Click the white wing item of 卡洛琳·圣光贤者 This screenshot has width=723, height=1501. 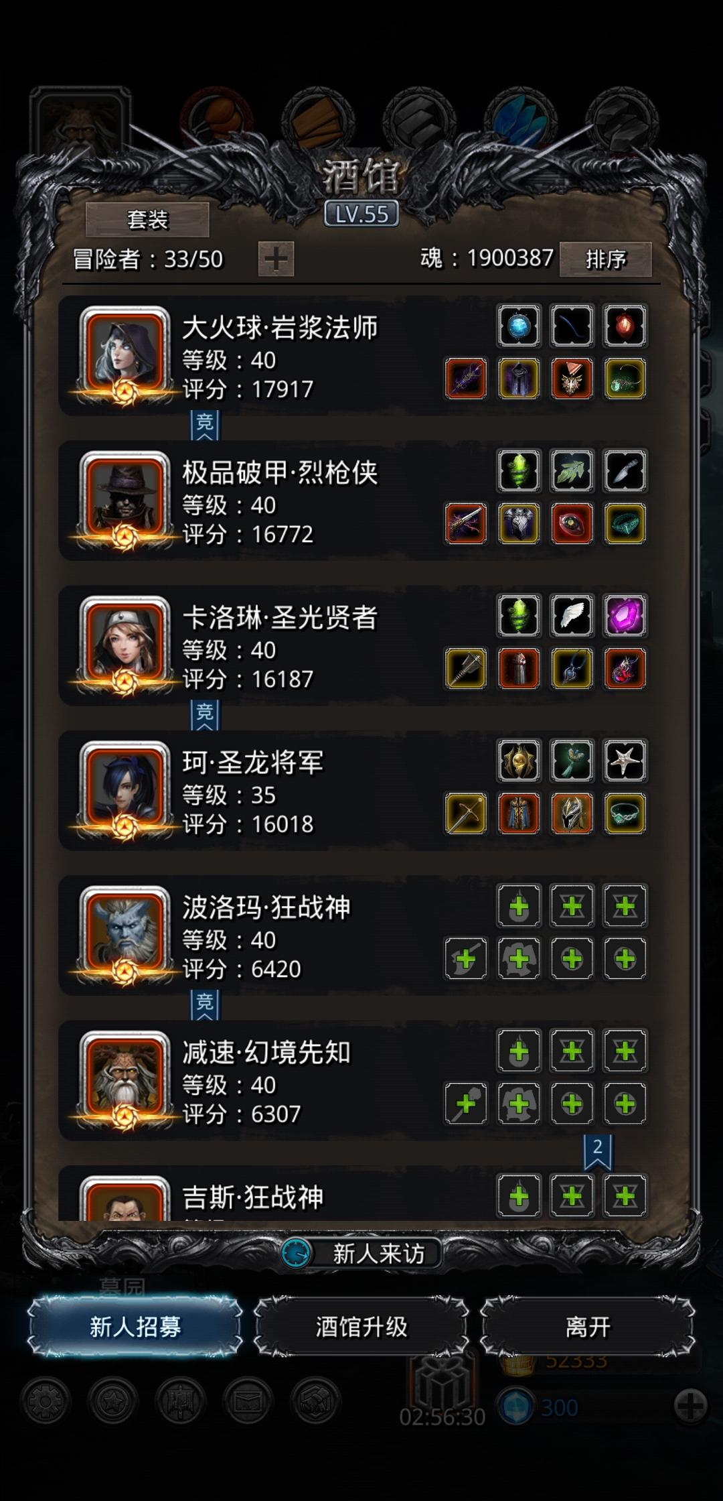(572, 616)
